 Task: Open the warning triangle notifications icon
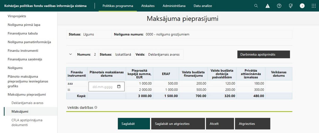267,6
